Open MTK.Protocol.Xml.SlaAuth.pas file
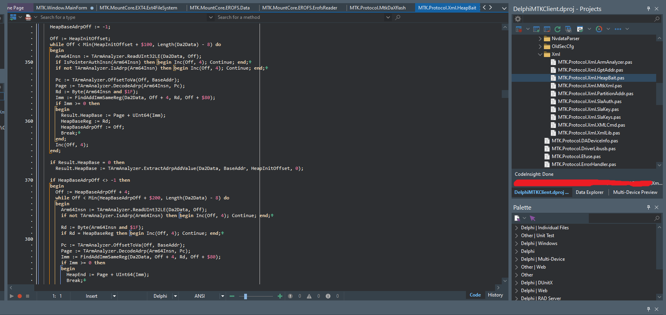 (x=590, y=101)
